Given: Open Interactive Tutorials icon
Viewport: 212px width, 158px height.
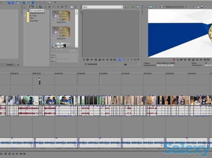Looking at the screenshot, I should (49, 2).
